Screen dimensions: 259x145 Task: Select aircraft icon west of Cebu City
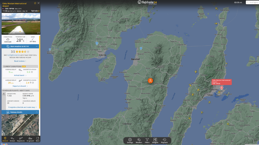point(198,90)
